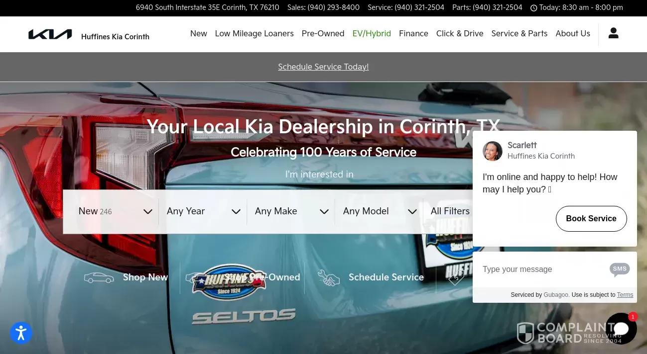The width and height of the screenshot is (647, 354).
Task: Focus the Type your message chat field
Action: 542,269
